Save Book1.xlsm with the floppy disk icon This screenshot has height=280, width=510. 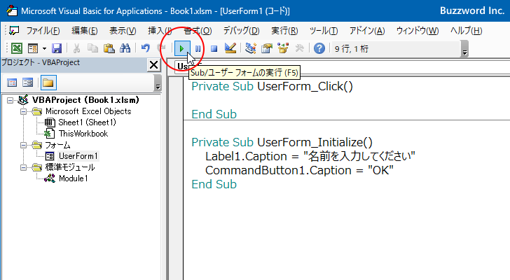click(x=57, y=49)
